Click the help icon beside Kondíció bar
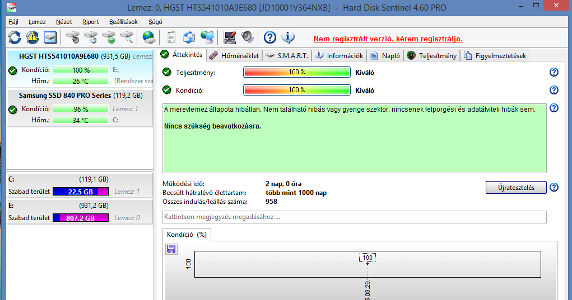This screenshot has height=300, width=572. tap(554, 90)
